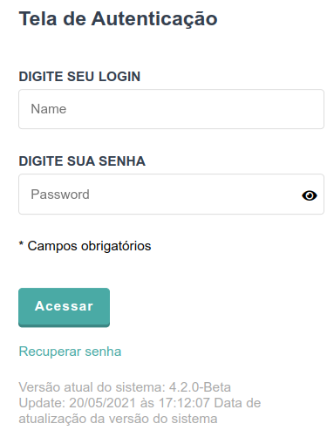
Task: Show the password with the eye icon
Action: [x=310, y=195]
